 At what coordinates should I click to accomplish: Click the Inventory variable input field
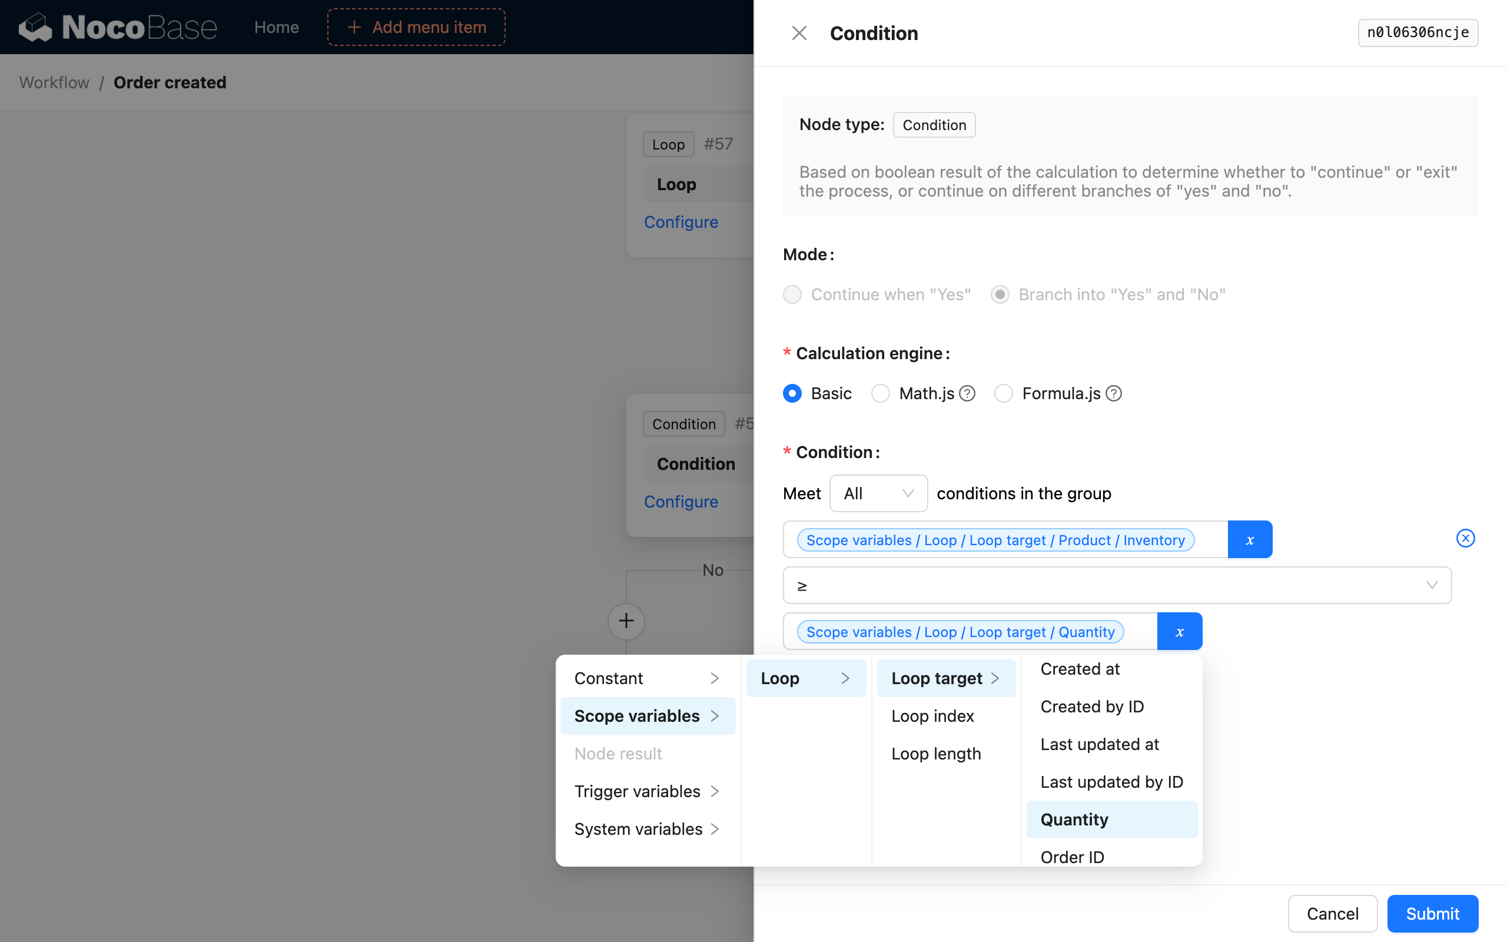1005,539
